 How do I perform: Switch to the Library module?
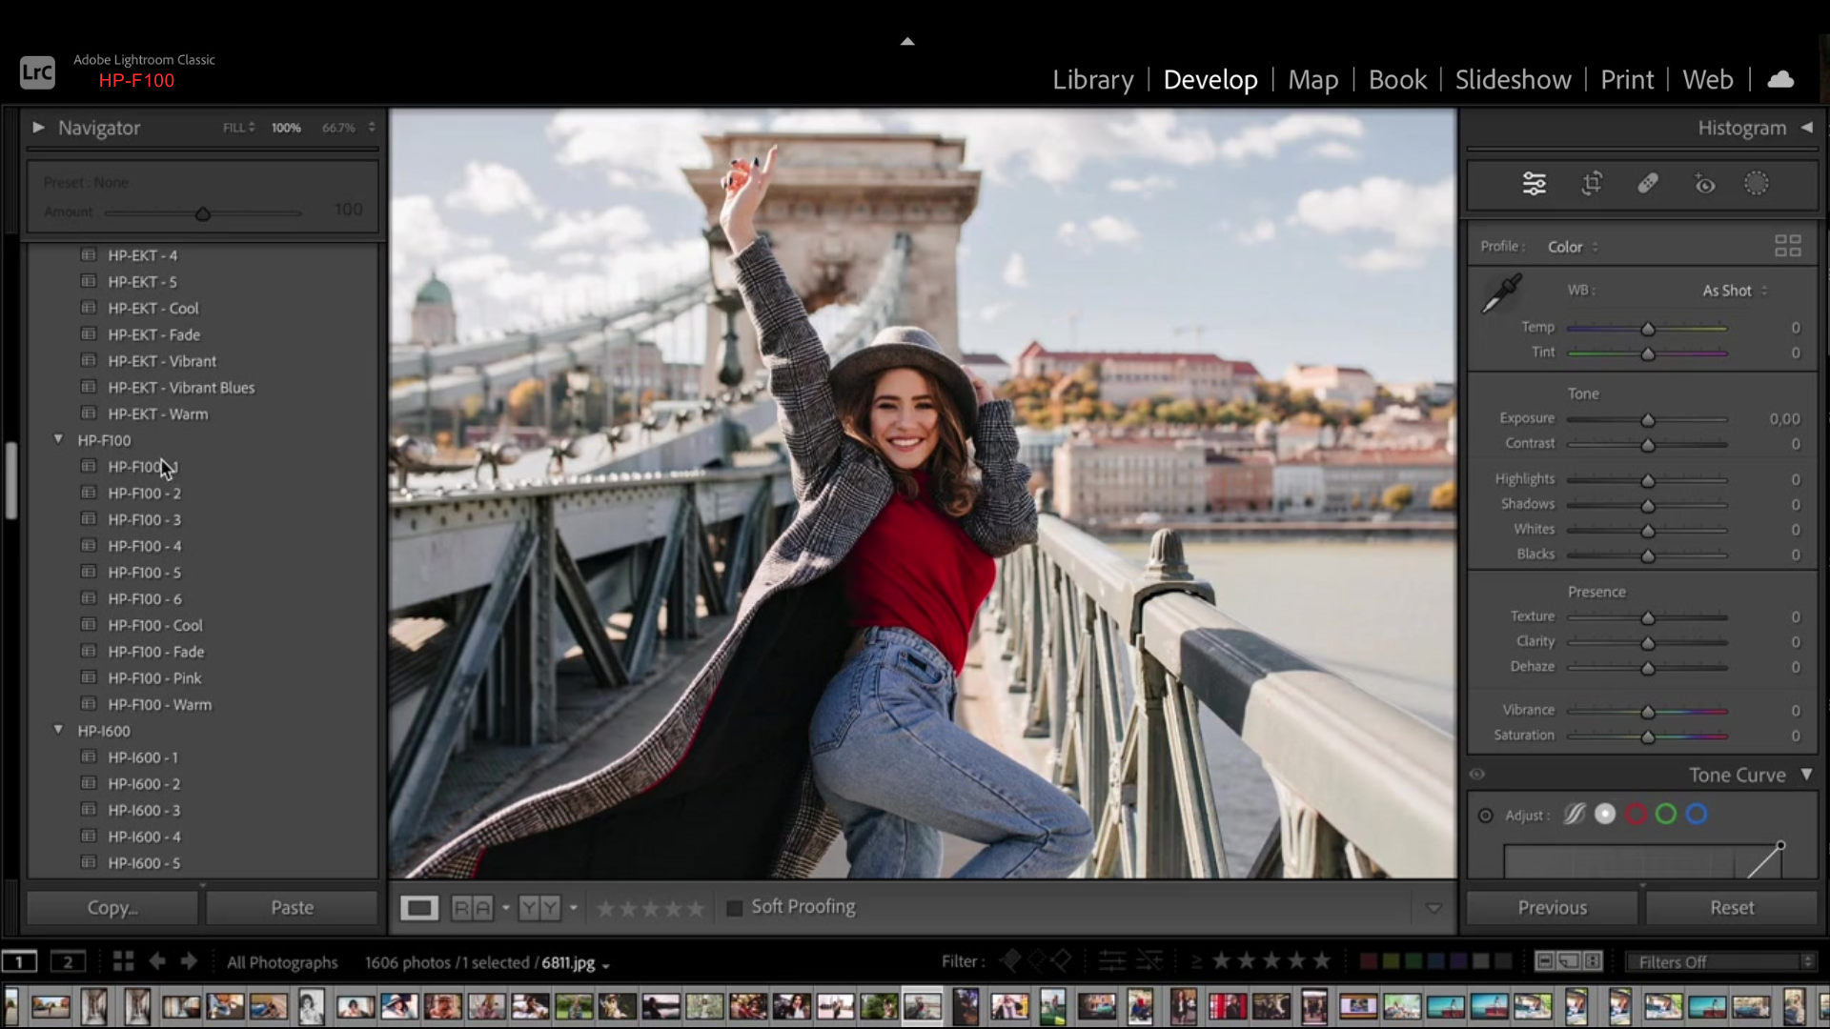1092,80
